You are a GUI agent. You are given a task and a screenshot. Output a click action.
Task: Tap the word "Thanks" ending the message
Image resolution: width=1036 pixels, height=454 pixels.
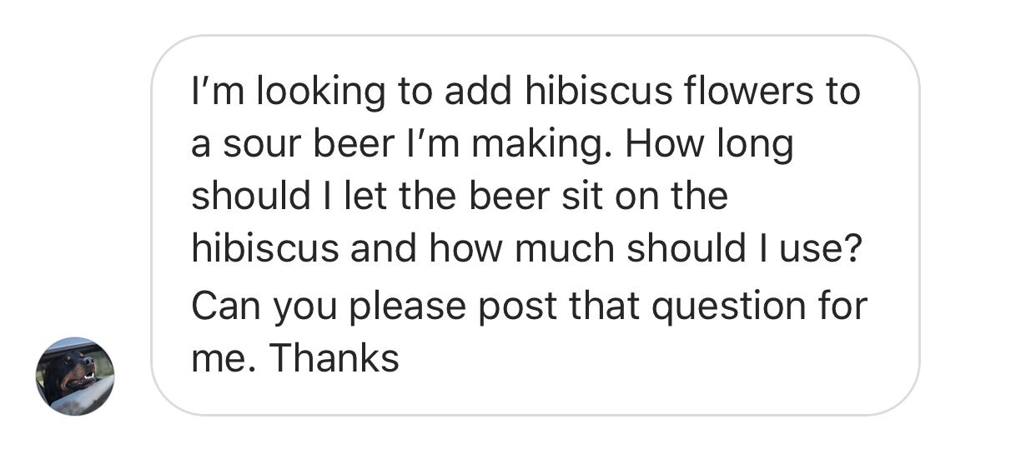(334, 357)
